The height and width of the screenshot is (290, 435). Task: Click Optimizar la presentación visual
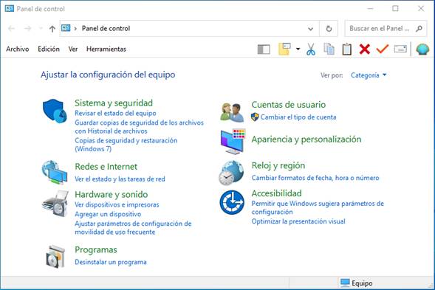298,221
